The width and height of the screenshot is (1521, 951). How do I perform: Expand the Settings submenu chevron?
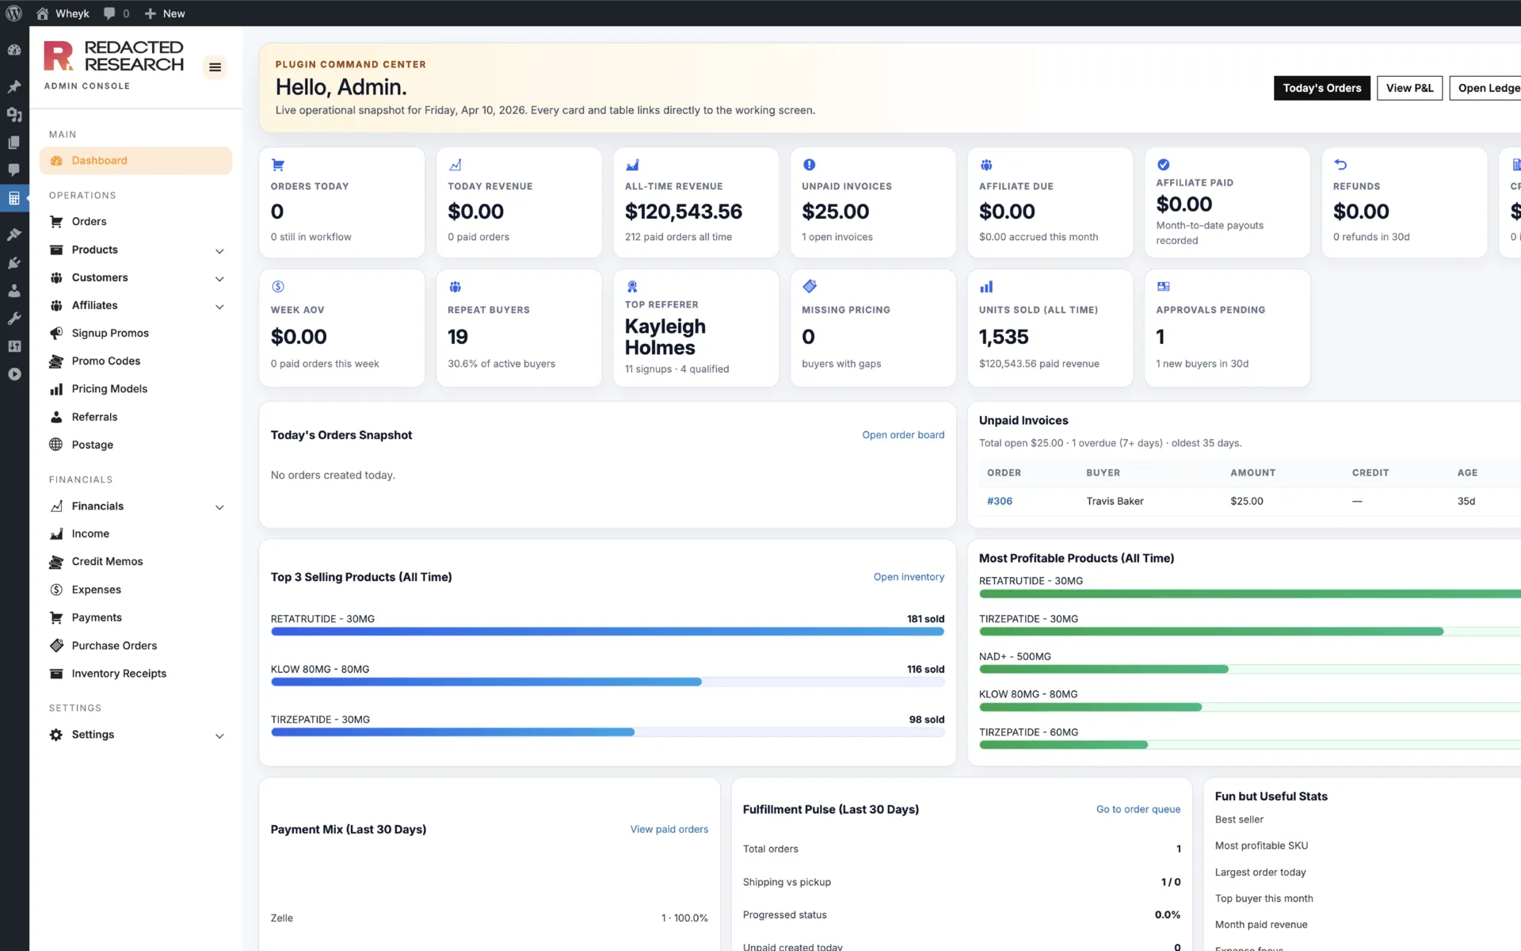click(219, 735)
